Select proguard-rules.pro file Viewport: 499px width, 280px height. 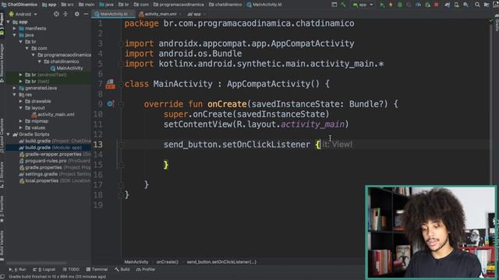tap(55, 161)
